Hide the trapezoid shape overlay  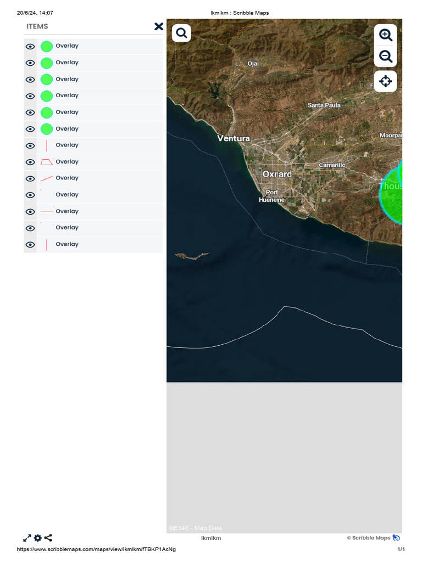30,162
